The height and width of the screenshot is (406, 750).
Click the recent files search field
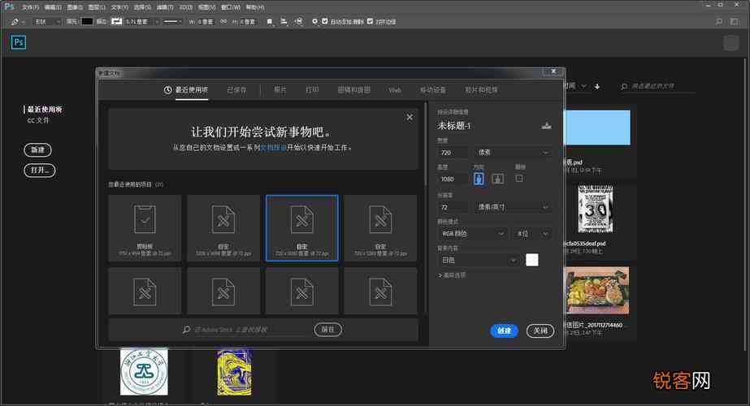tap(657, 86)
